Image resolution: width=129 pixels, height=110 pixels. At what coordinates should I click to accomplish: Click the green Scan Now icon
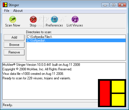pyautogui.click(x=13, y=19)
